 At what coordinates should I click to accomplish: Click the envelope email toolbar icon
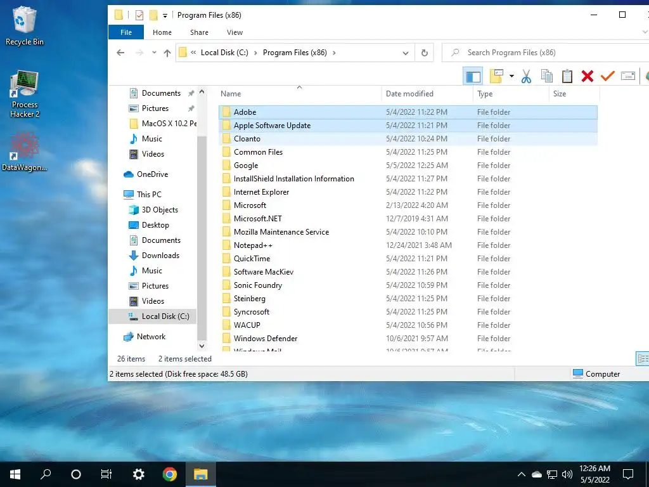[x=628, y=76]
